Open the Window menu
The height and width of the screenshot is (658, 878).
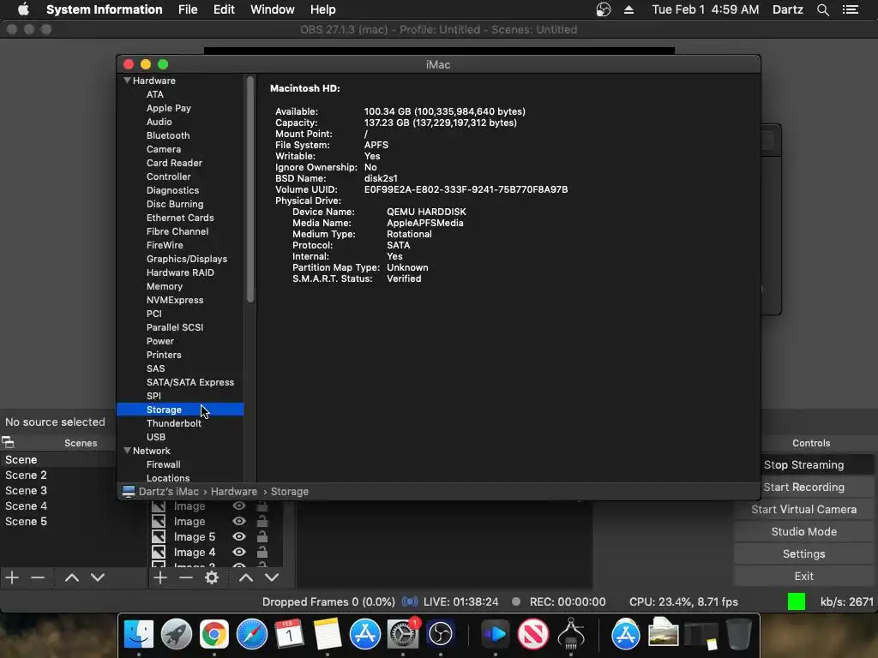(x=272, y=9)
